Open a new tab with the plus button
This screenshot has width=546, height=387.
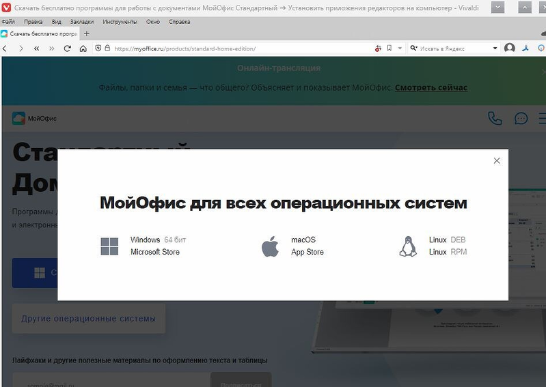tap(87, 33)
